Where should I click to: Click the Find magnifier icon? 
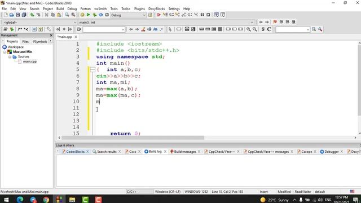pos(67,15)
